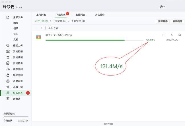185x126 pixels.
Task: Open the Recycle Bin trash icon
Action: pyautogui.click(x=8, y=99)
